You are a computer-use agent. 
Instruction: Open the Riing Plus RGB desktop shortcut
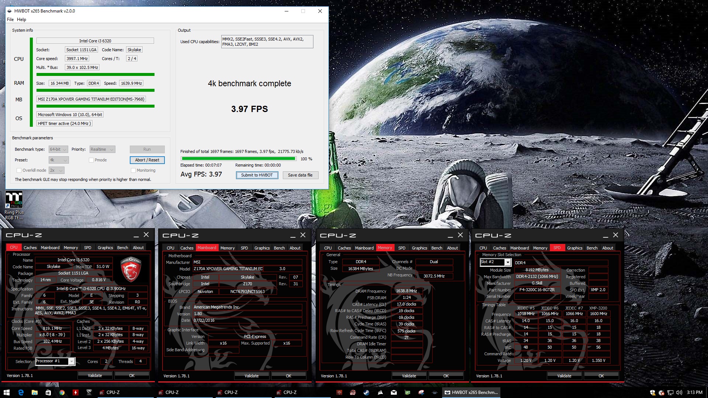click(14, 205)
